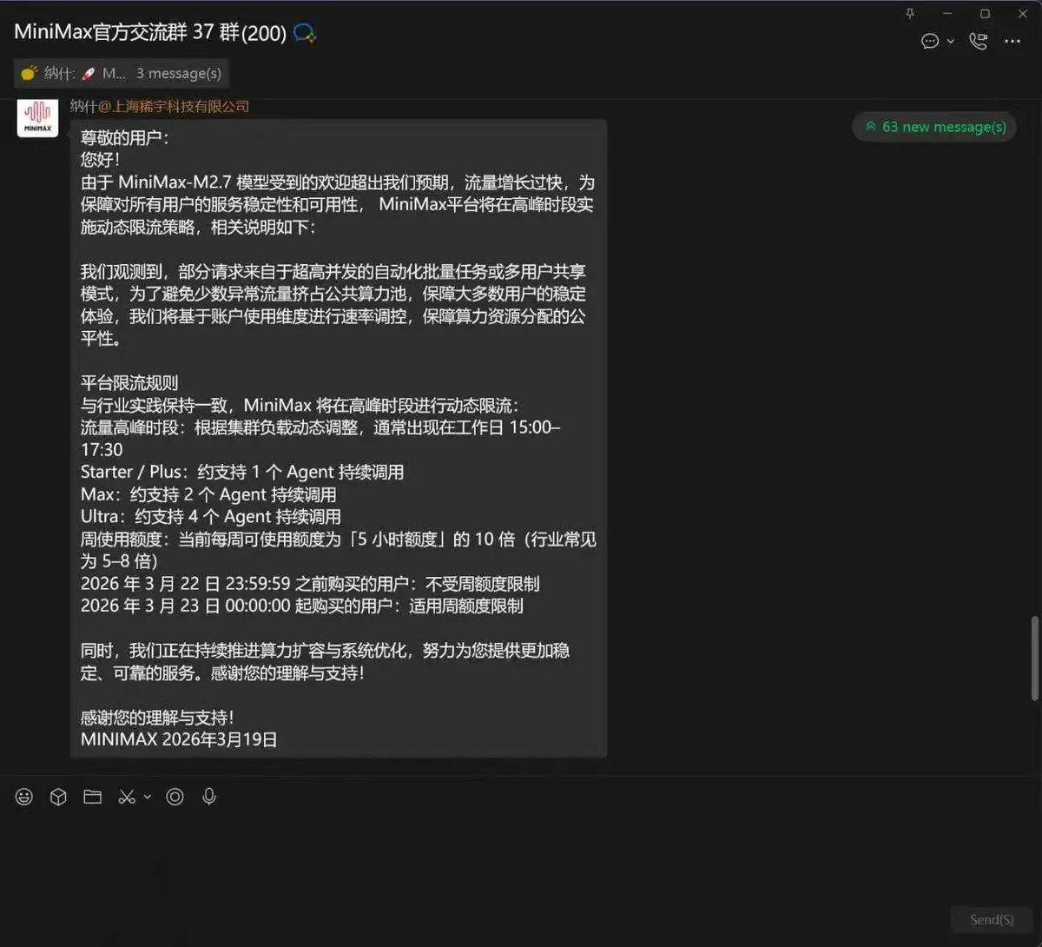Click the pin icon near the window controls
1042x947 pixels.
910,13
